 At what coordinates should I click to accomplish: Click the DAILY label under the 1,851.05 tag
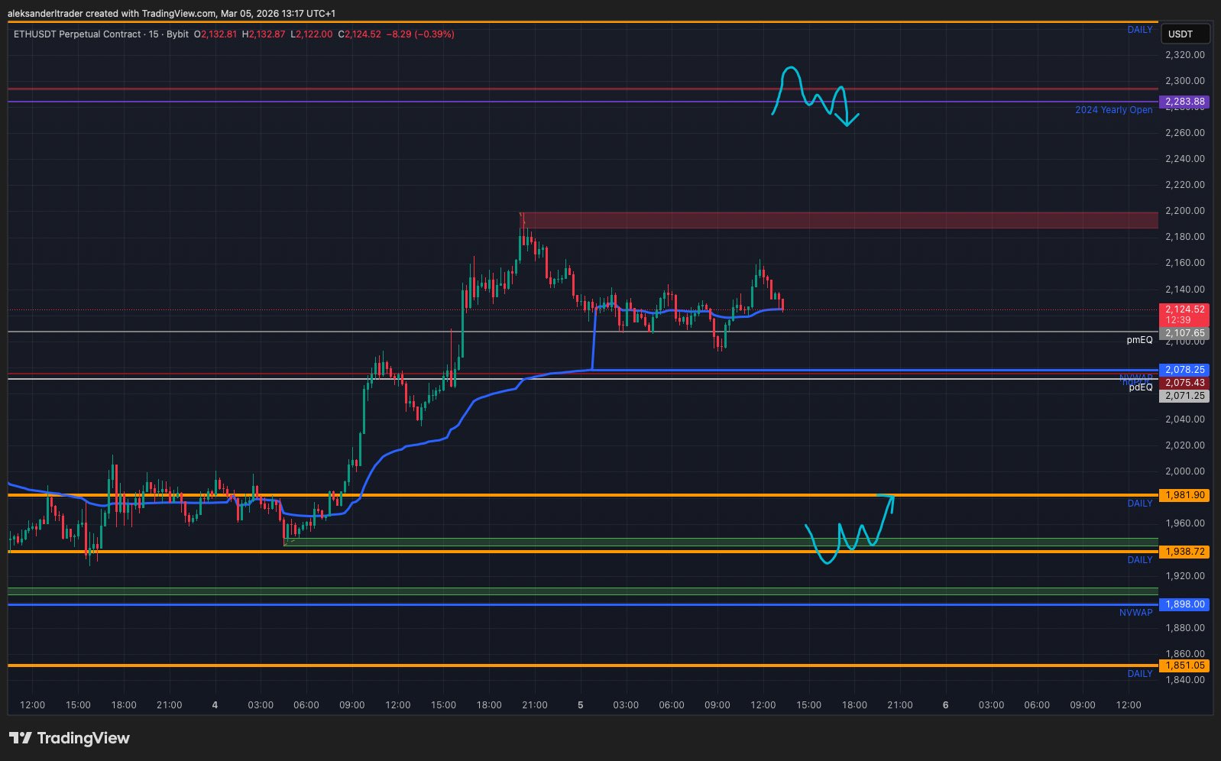[x=1140, y=674]
